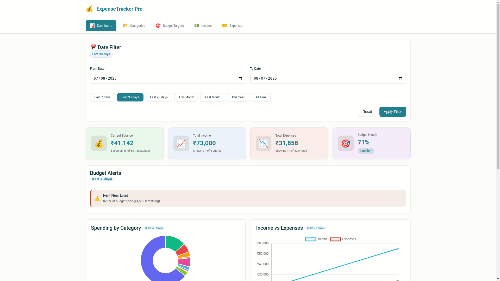The width and height of the screenshot is (500, 281).
Task: Choose the Last 90 days preset
Action: pyautogui.click(x=159, y=97)
